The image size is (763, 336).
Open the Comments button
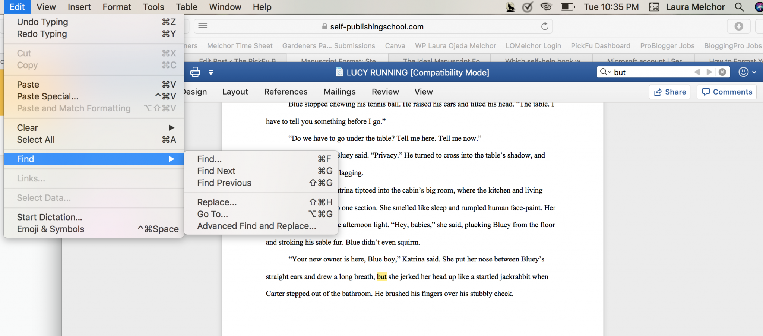(x=727, y=92)
